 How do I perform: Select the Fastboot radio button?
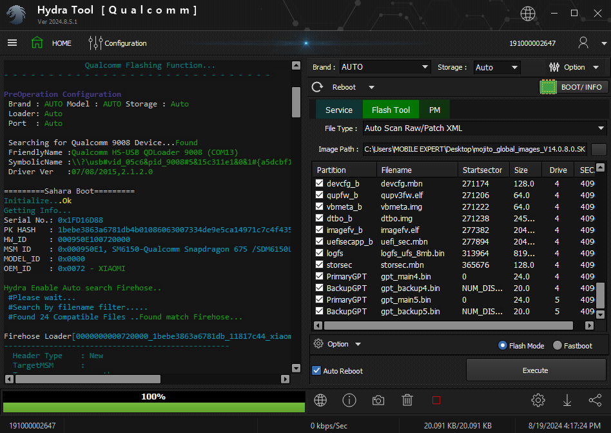coord(558,345)
